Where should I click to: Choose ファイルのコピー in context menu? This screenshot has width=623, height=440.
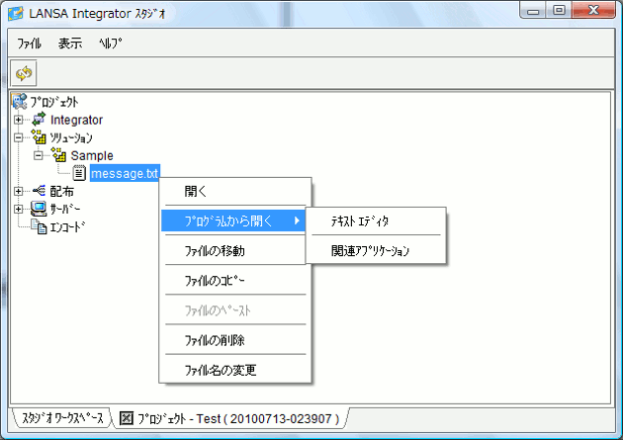235,281
